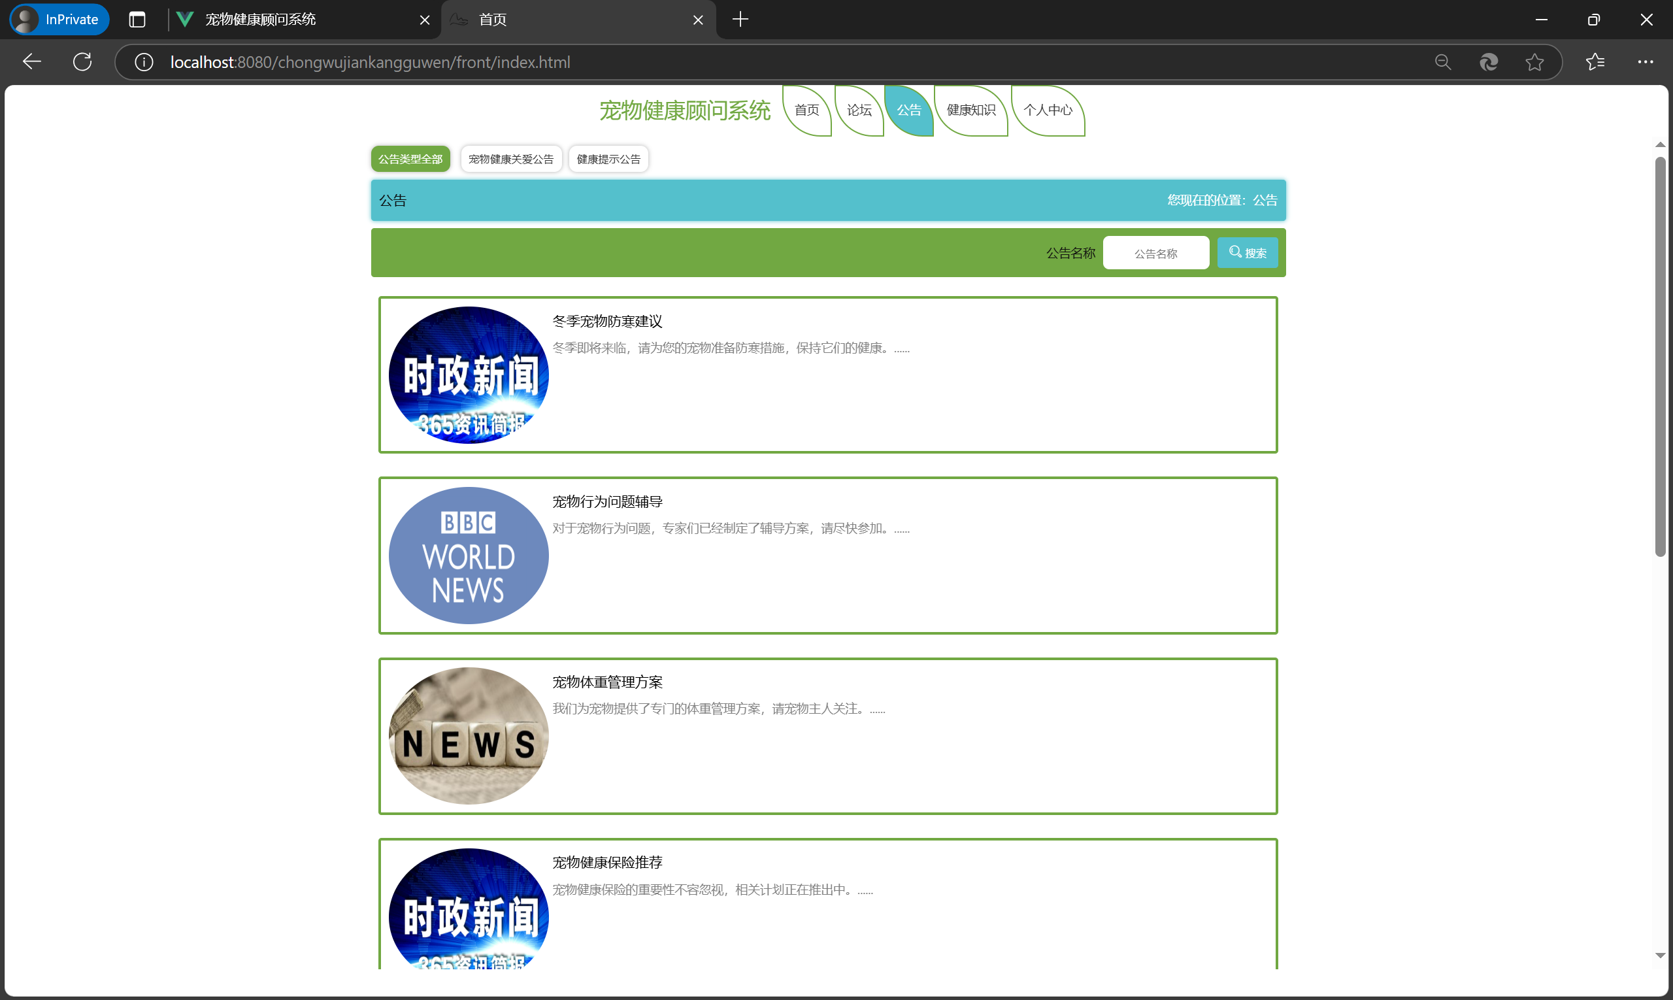
Task: Click the InPrivate profile badge
Action: pyautogui.click(x=59, y=20)
